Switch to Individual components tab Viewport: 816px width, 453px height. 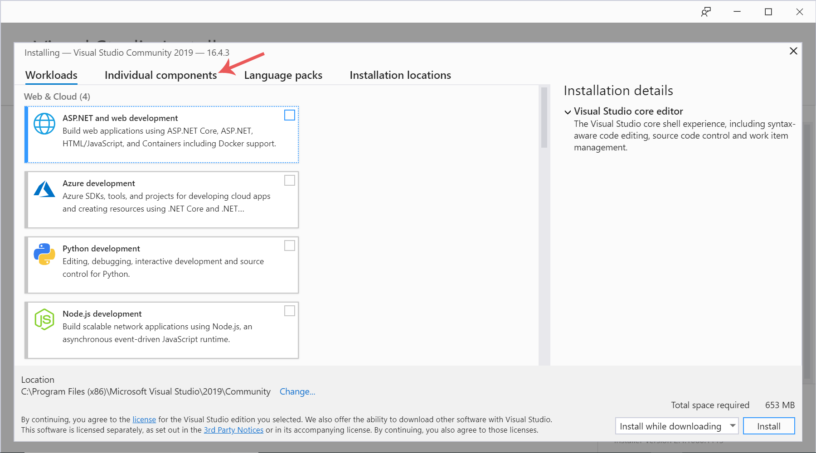tap(160, 75)
